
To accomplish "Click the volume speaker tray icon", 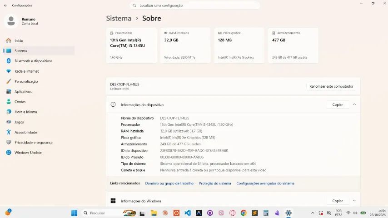I will point(355,213).
